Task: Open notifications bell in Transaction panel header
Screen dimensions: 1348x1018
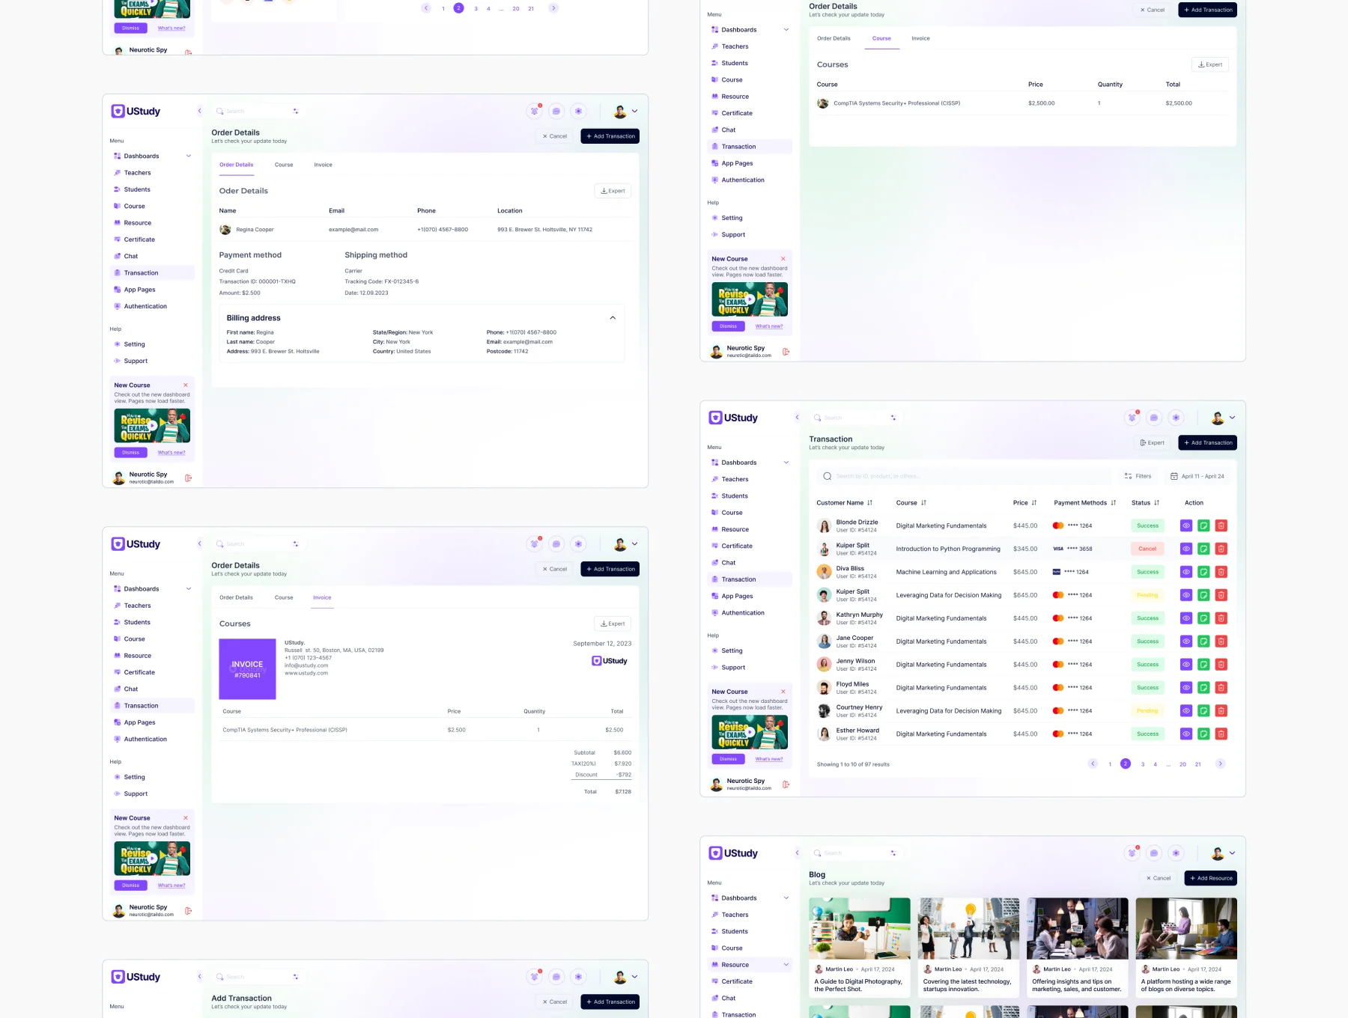Action: click(1132, 418)
